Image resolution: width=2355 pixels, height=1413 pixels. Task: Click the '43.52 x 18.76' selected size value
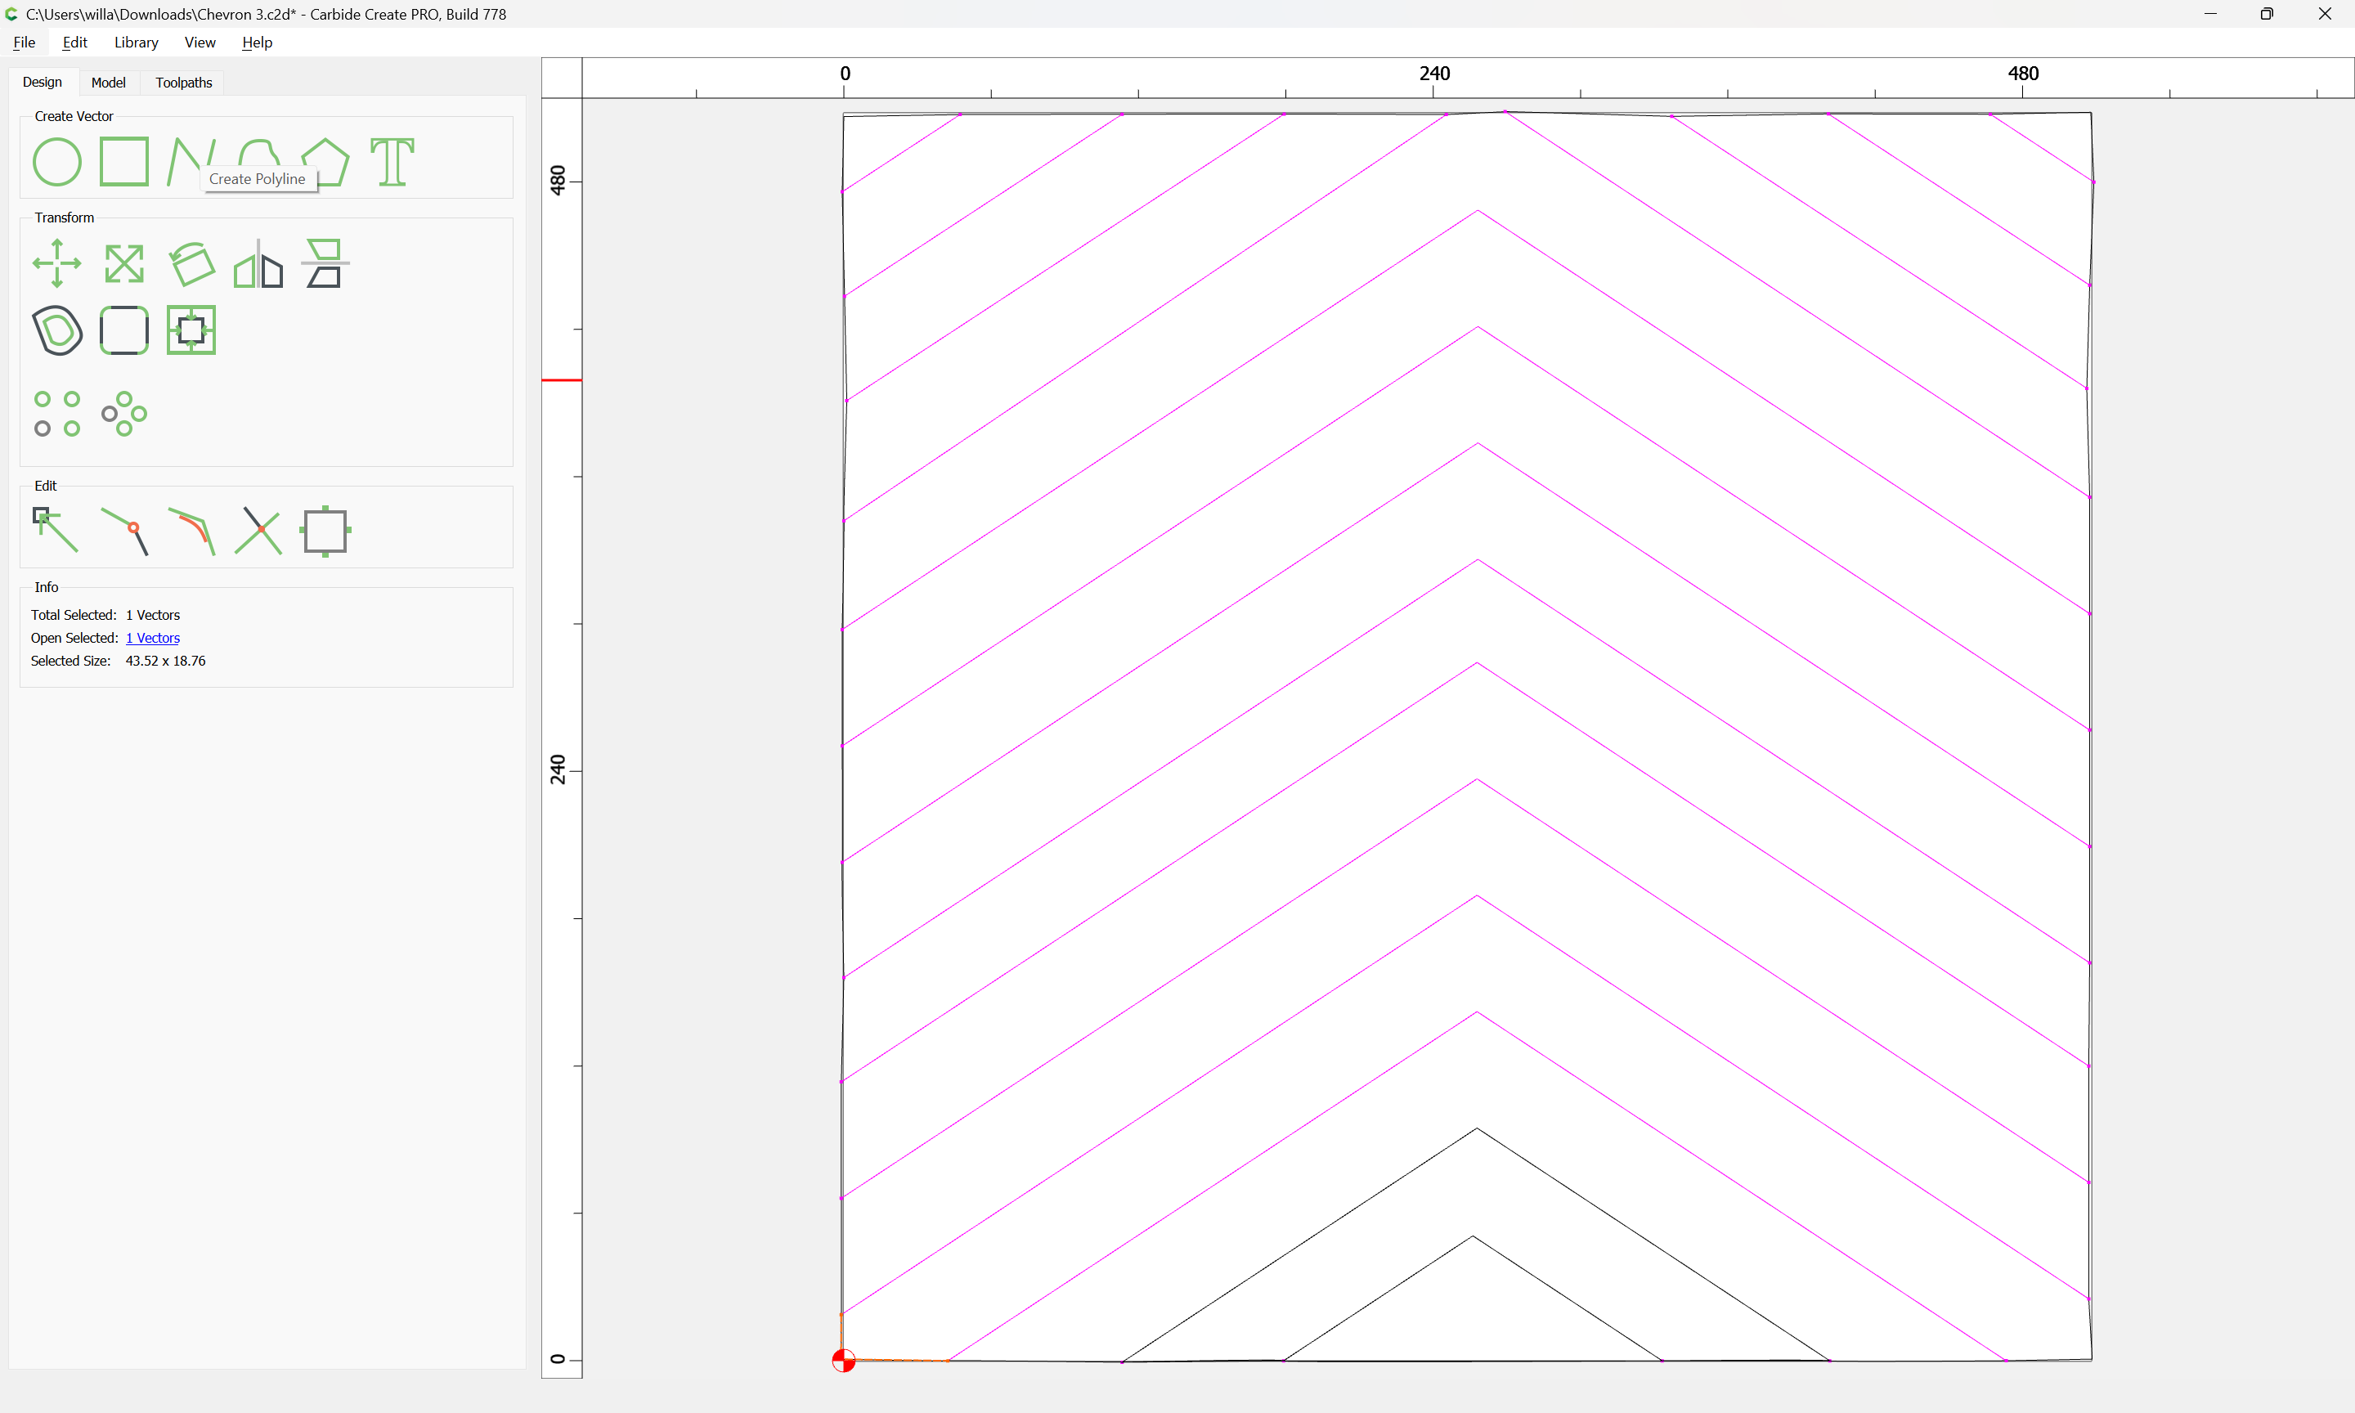click(x=166, y=661)
